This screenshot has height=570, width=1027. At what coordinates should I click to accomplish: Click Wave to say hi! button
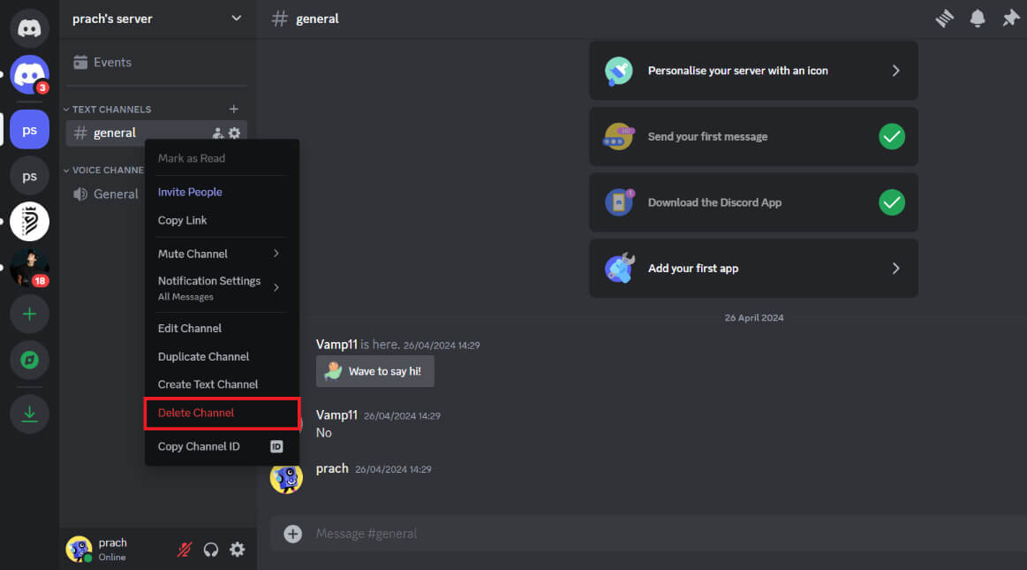click(374, 371)
